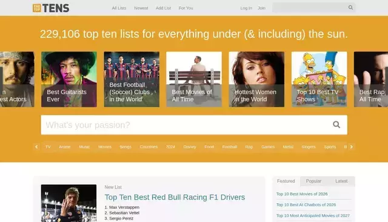Open Best Guitarists Ever card
388x222 pixels.
coord(69,79)
